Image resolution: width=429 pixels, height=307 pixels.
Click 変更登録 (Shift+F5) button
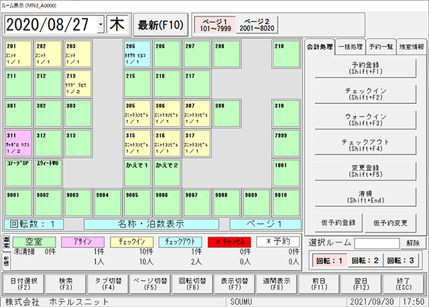point(365,171)
